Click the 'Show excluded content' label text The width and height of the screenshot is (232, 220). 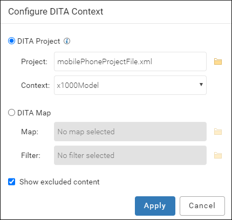click(59, 182)
